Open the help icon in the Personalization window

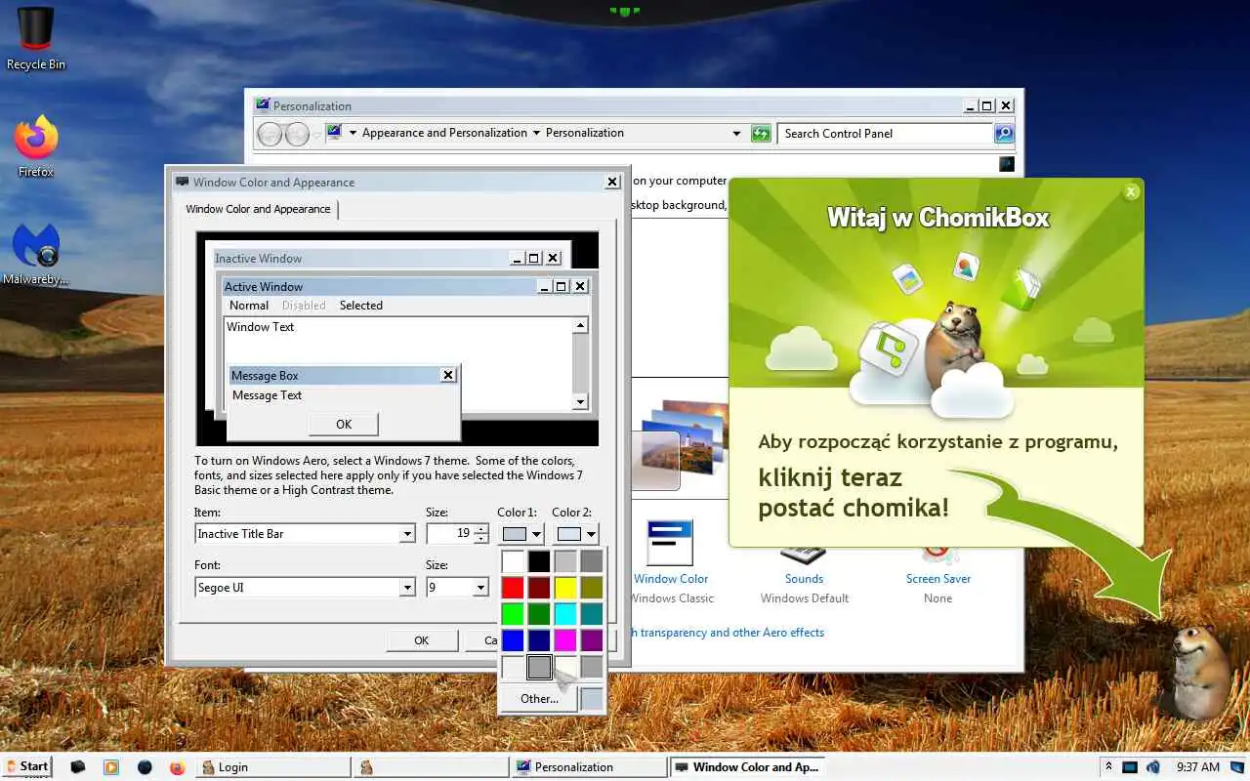pyautogui.click(x=1007, y=164)
